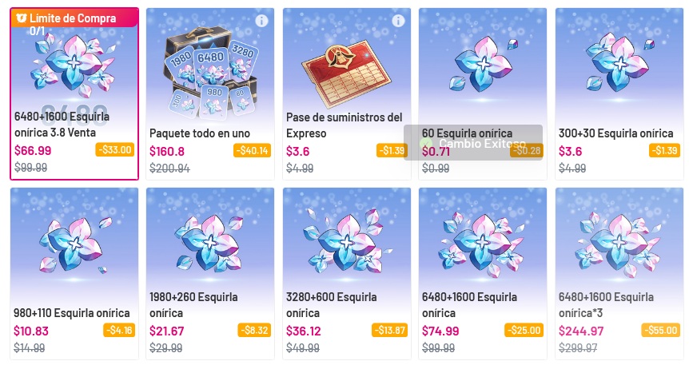Click the 60 Esquirla onírica crystal image
The image size is (689, 365).
(x=483, y=65)
